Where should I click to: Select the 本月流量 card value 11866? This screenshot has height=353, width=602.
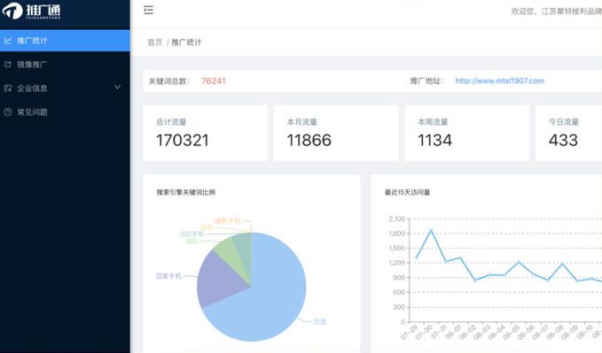(309, 141)
